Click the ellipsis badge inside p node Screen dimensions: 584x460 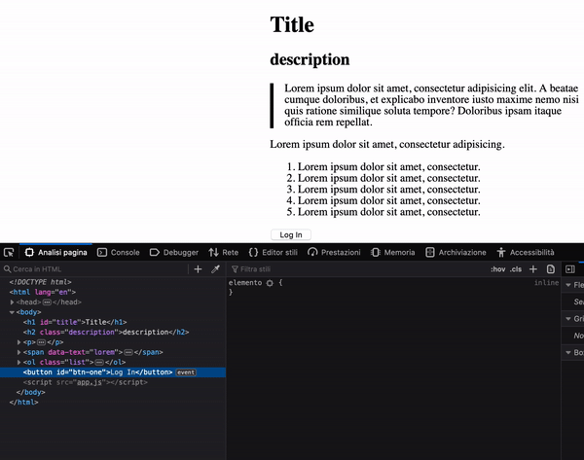point(41,342)
